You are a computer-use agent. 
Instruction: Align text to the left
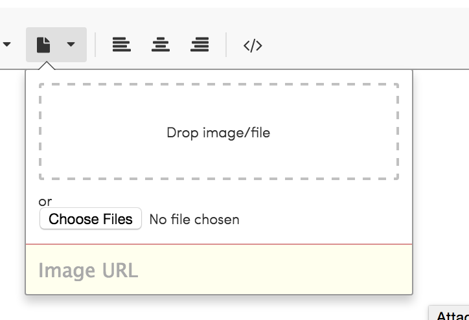(121, 45)
